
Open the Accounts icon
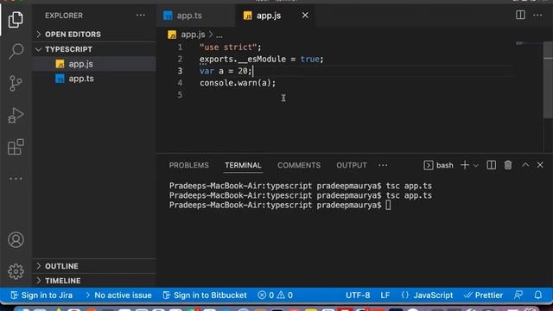pyautogui.click(x=16, y=240)
